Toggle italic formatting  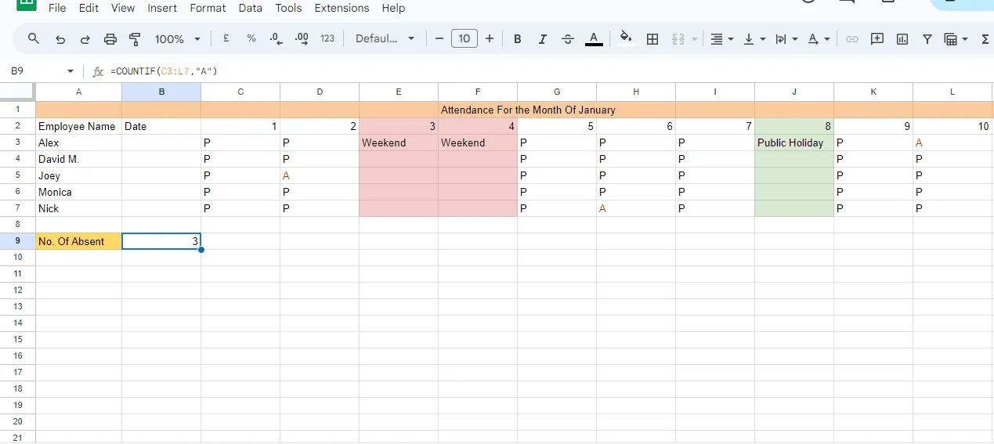tap(543, 38)
